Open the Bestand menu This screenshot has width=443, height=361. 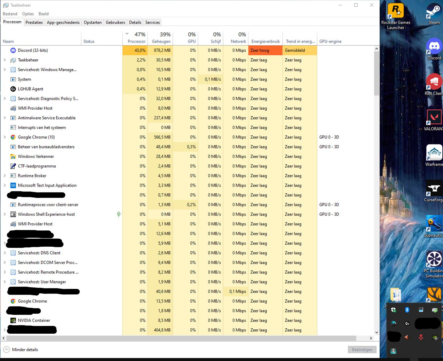[10, 14]
